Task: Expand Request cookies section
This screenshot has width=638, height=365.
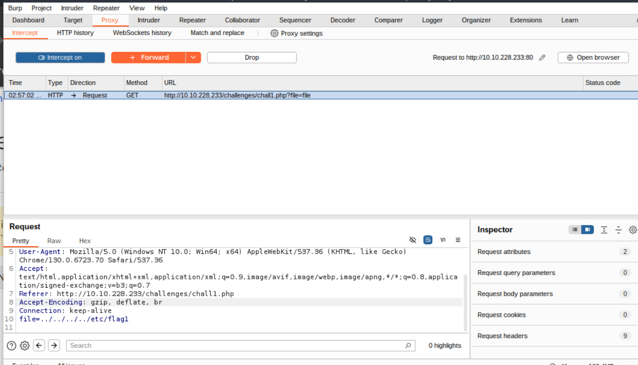Action: point(554,315)
